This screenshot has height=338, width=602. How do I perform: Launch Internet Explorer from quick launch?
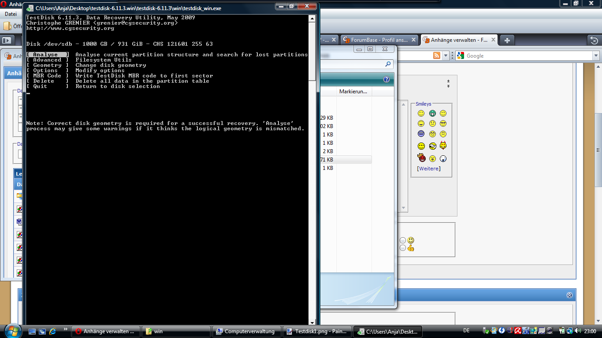(x=53, y=331)
